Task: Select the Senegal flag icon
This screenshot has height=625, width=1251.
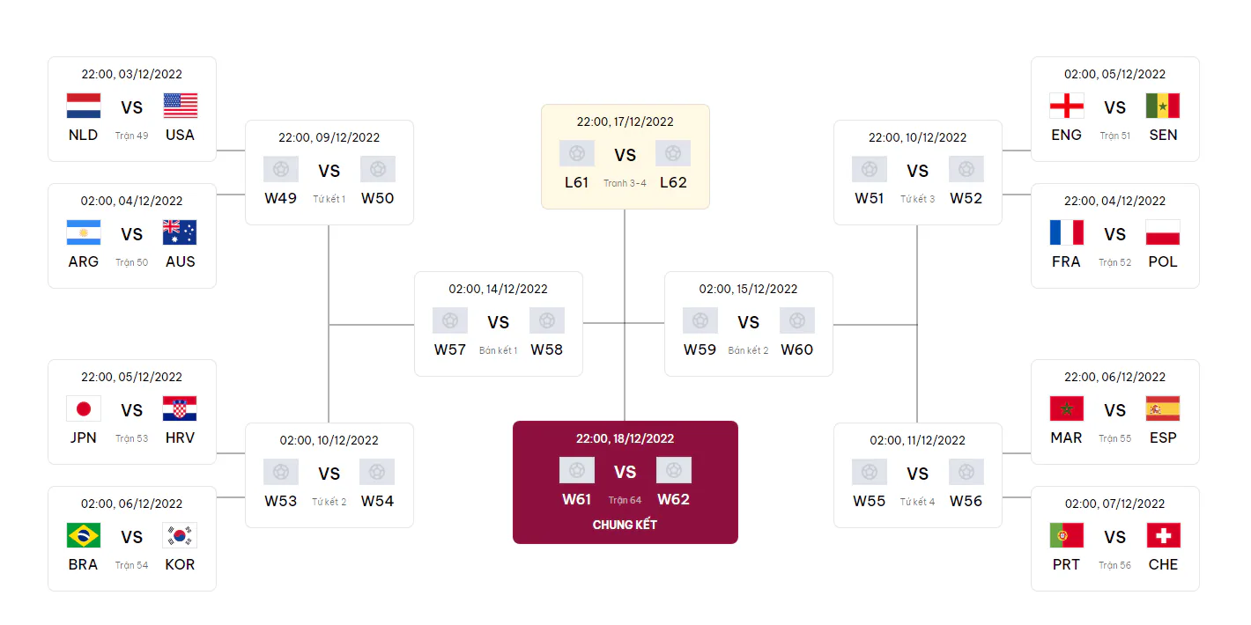Action: [1163, 106]
